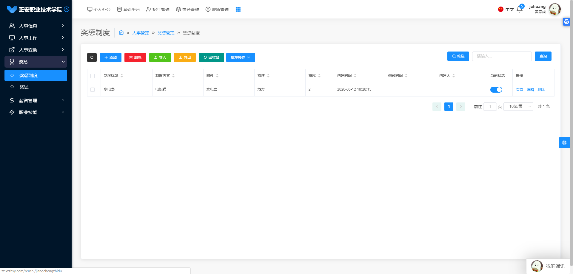Click inside the 请输入 search field
The width and height of the screenshot is (573, 274).
tap(502, 56)
